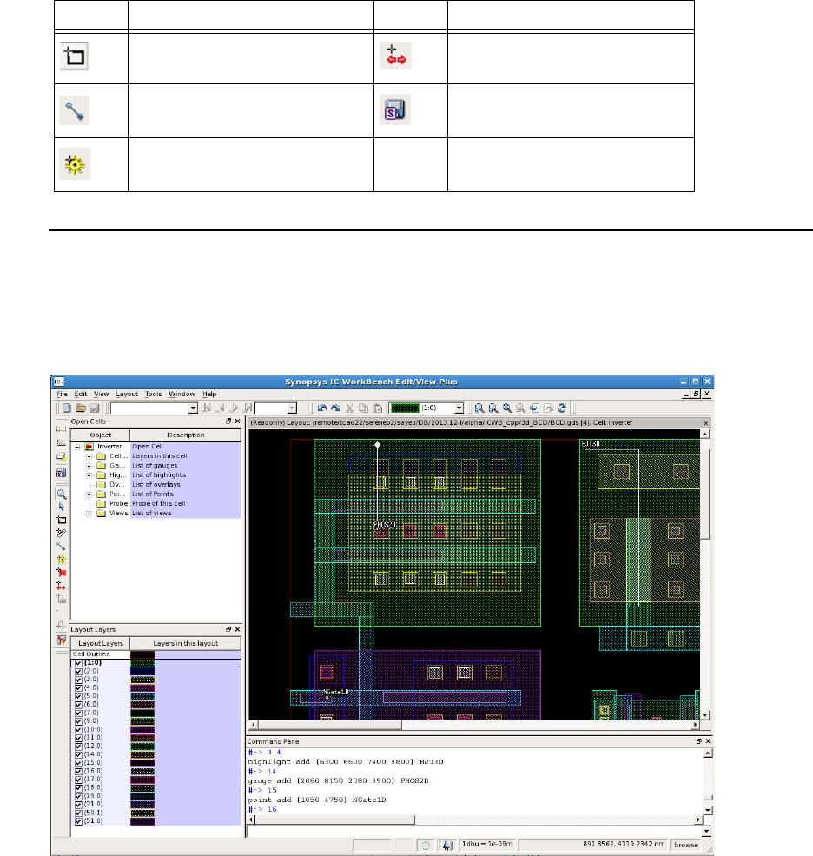This screenshot has width=813, height=856.
Task: Click the (4:0) layer color swatch
Action: (x=142, y=688)
